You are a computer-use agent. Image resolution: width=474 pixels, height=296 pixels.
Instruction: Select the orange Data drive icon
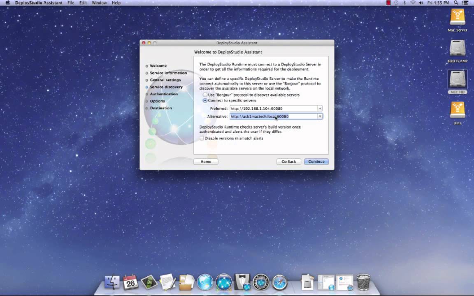coord(458,111)
